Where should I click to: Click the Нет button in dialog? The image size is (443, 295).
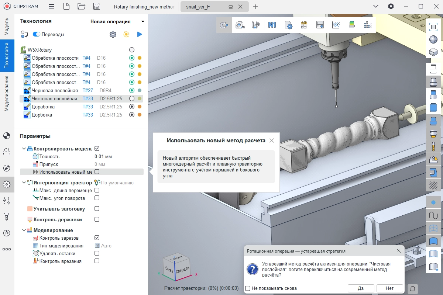point(389,288)
